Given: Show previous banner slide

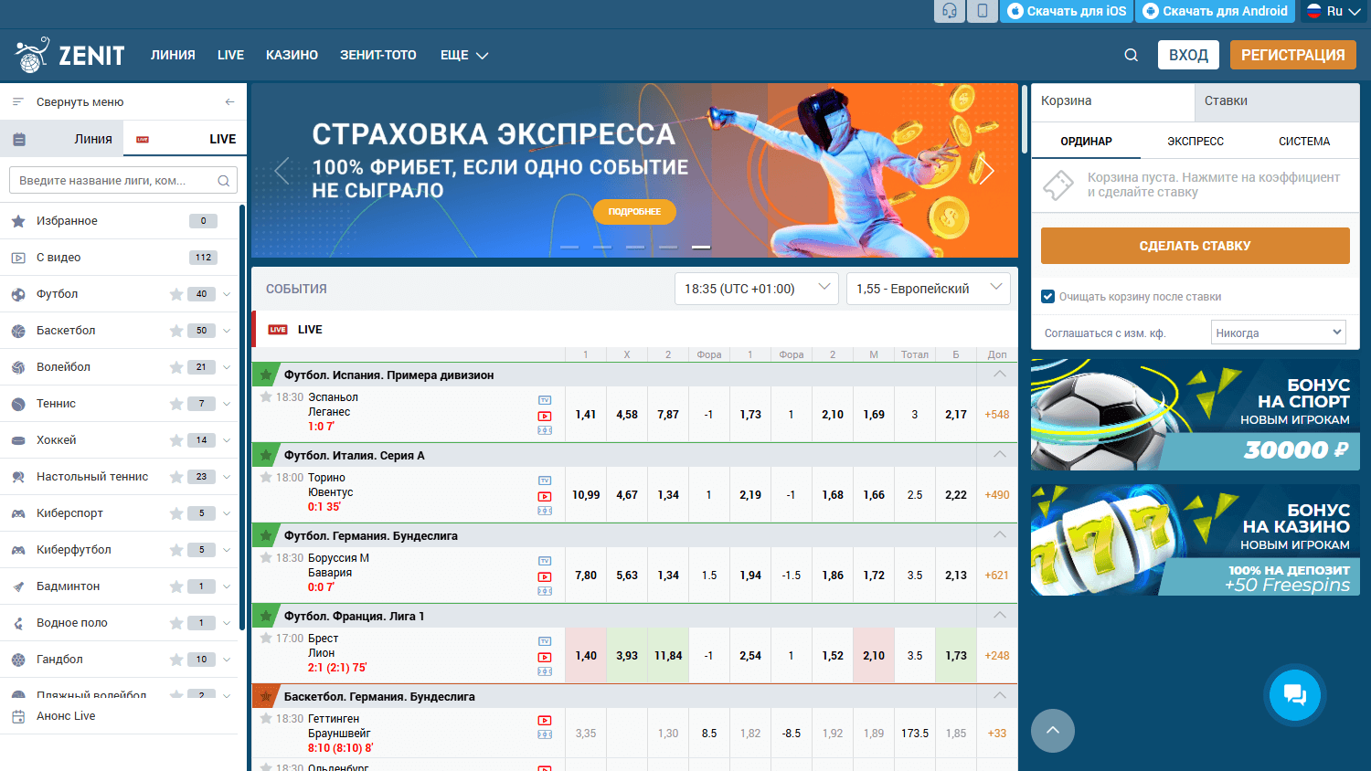Looking at the screenshot, I should coord(282,170).
